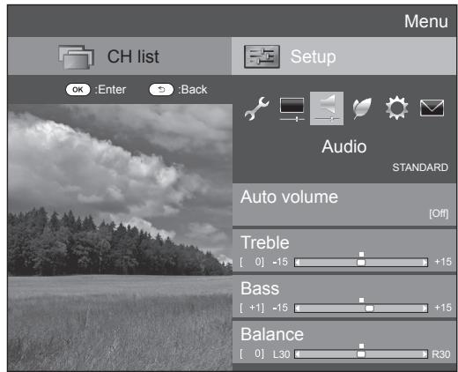Screen dimensions: 458x372
Task: Click Bass slider left decrease arrow
Action: click(x=298, y=308)
